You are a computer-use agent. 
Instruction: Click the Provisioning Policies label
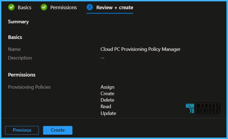point(29,87)
